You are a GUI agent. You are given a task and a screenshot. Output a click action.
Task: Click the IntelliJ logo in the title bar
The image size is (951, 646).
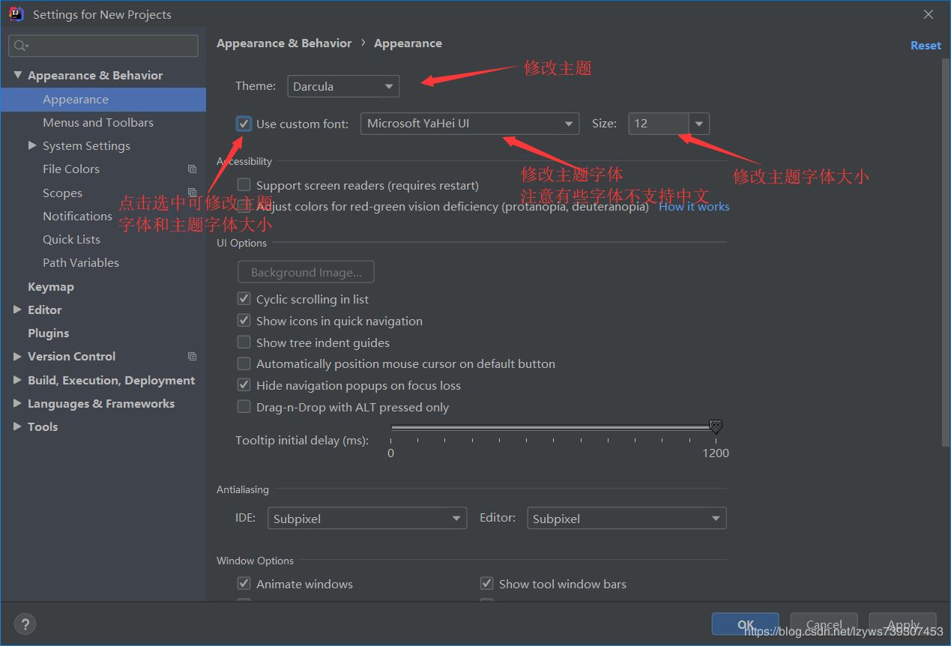(x=16, y=14)
